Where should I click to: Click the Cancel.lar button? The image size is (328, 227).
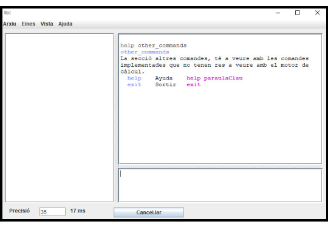149,212
